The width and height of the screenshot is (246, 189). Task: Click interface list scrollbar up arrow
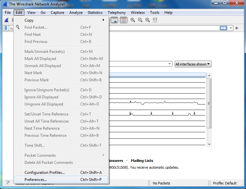pos(209,75)
